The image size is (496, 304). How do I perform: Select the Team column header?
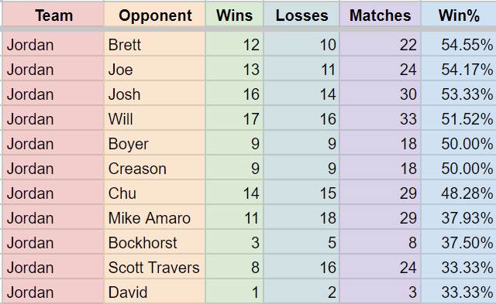[x=53, y=15]
